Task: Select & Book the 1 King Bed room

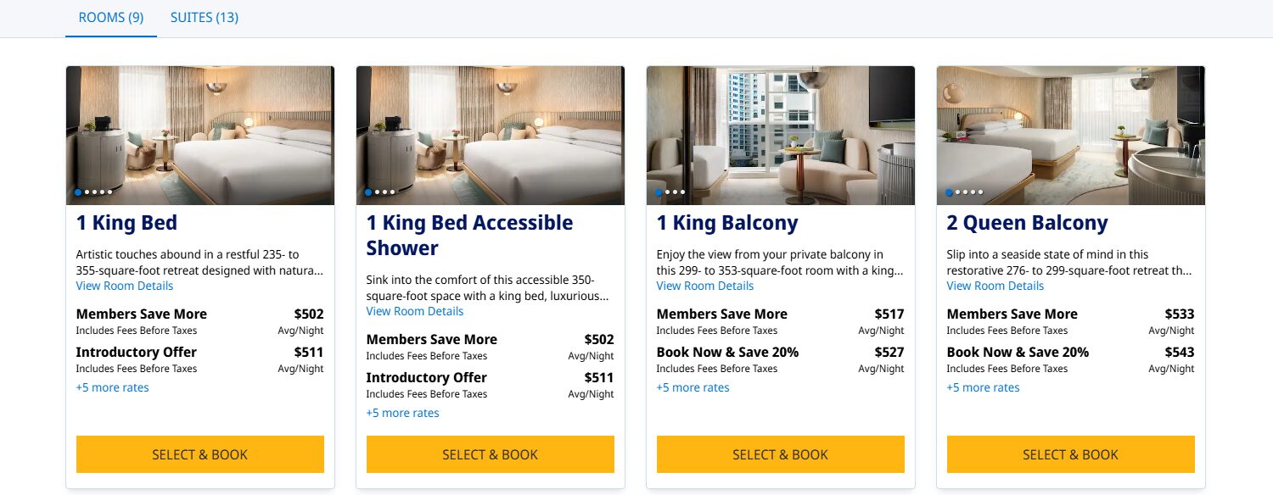Action: click(x=200, y=454)
